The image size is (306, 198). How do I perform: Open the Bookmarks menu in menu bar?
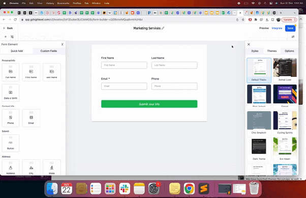tap(63, 4)
